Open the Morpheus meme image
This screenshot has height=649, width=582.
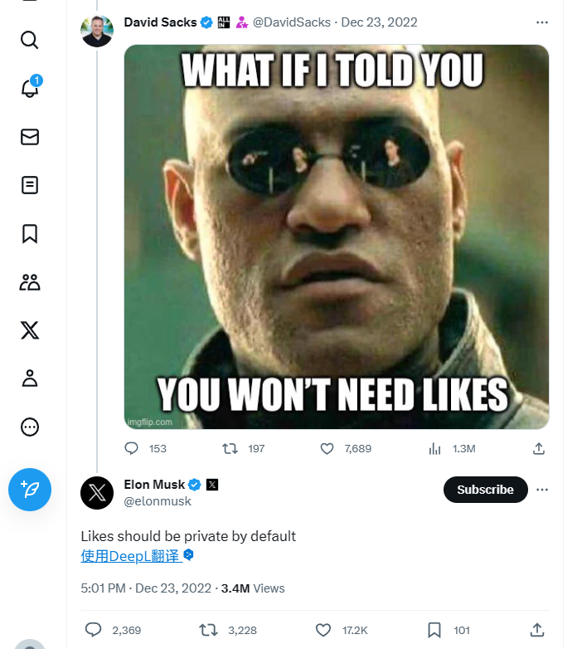tap(336, 237)
